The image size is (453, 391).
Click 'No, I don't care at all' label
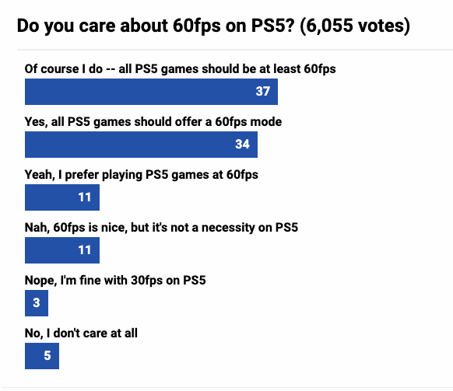[81, 333]
